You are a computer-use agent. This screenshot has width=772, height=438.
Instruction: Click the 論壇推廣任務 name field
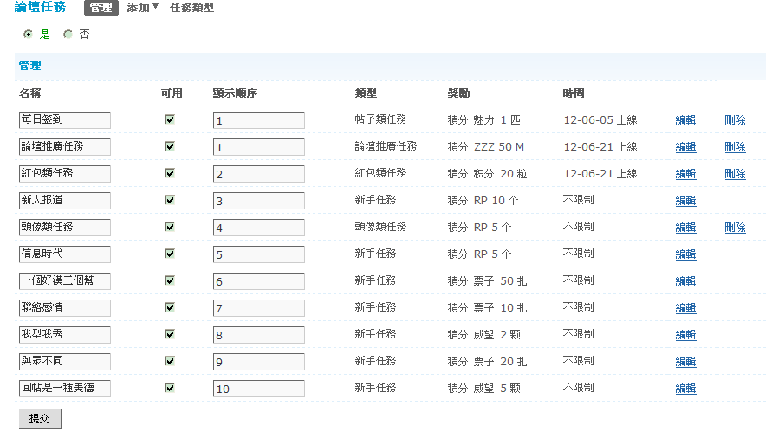[64, 146]
